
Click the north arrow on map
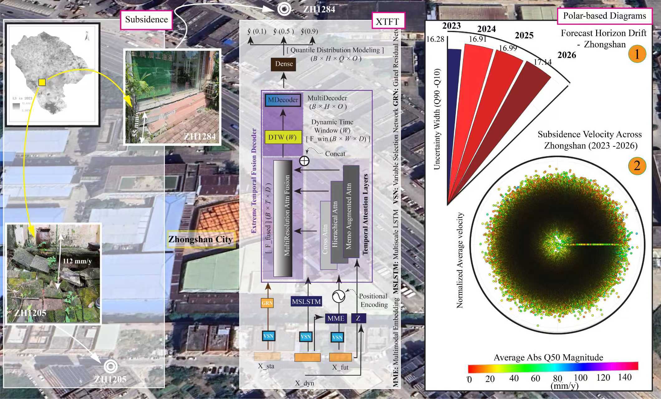point(87,36)
